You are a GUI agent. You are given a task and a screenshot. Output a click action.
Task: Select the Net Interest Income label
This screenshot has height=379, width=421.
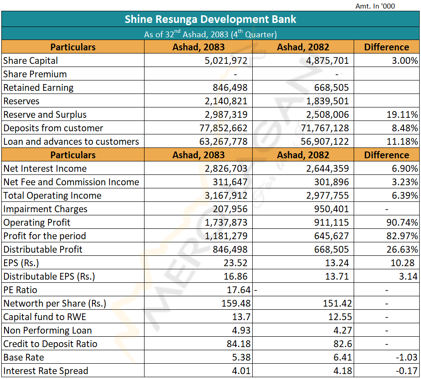pyautogui.click(x=45, y=169)
